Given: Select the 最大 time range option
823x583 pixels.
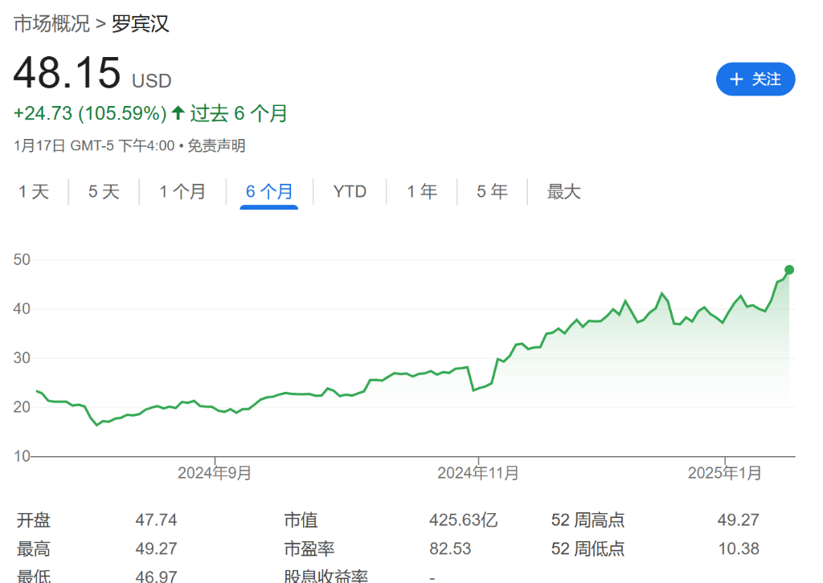Looking at the screenshot, I should pos(563,191).
